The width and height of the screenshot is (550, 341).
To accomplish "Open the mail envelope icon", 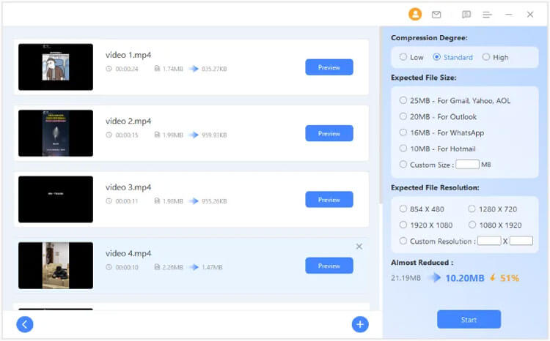I will (x=436, y=14).
